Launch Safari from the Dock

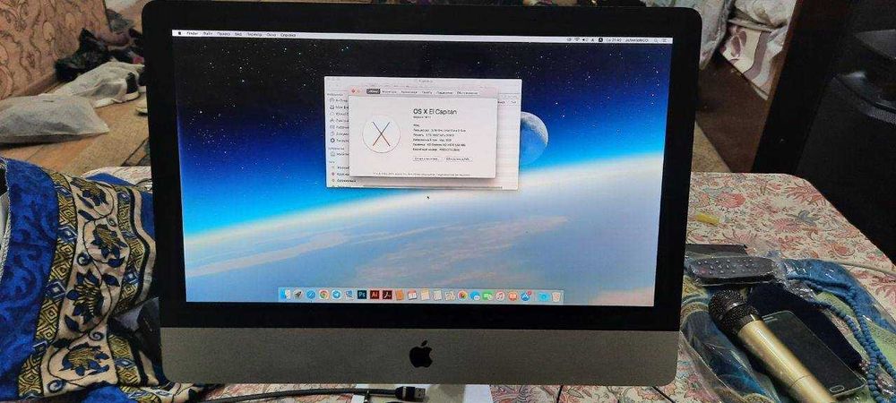coord(311,295)
